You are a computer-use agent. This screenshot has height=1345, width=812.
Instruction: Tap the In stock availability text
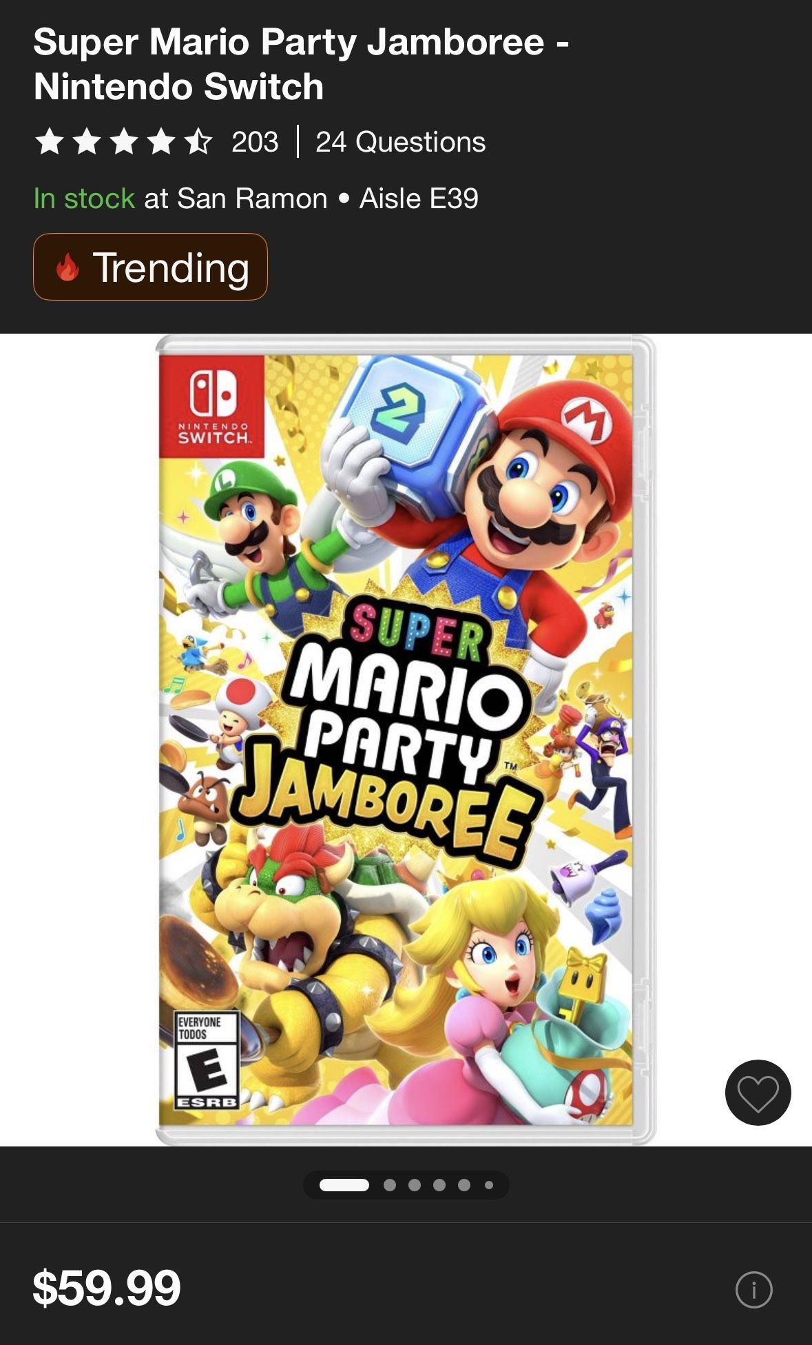(84, 199)
